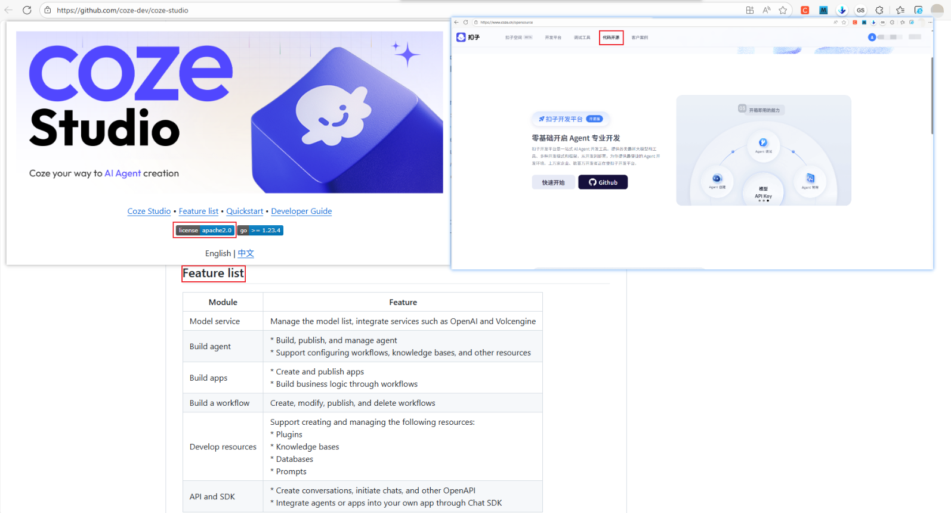
Task: Star this page as favorite in main browser
Action: point(783,10)
